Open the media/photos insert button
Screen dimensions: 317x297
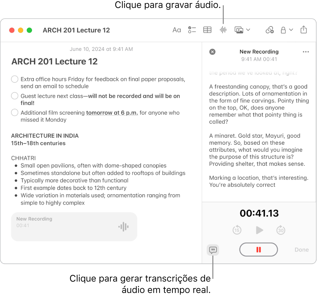click(239, 30)
